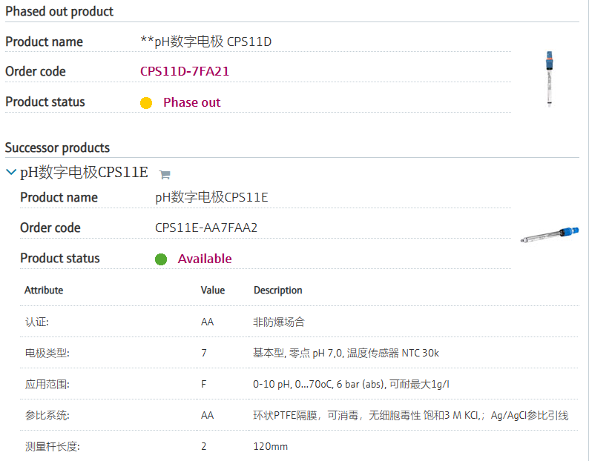This screenshot has width=589, height=461.
Task: Click the 参比系统 description text
Action: [x=410, y=416]
